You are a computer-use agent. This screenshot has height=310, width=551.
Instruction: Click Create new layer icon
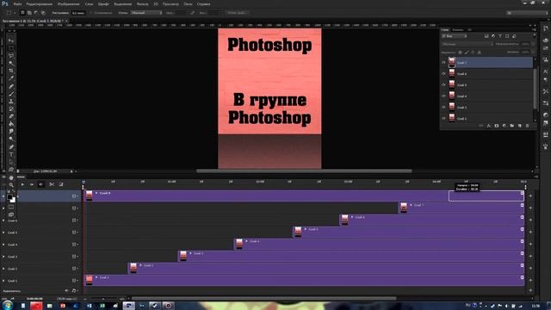pos(520,126)
